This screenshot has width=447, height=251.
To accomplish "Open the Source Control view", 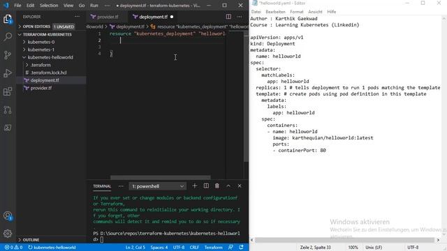I will pos(8,54).
